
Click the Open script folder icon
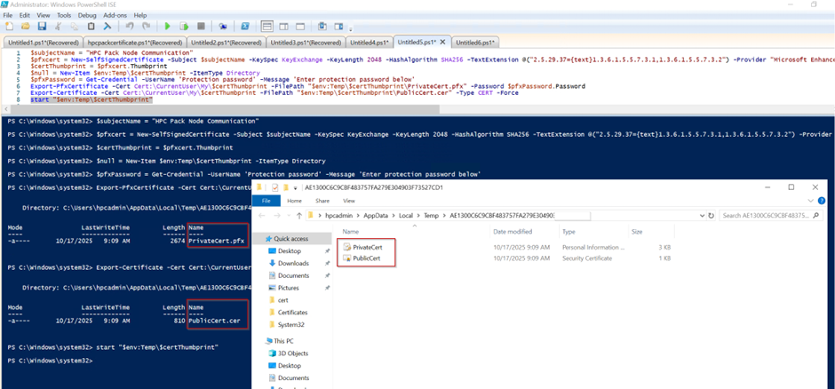pos(25,27)
